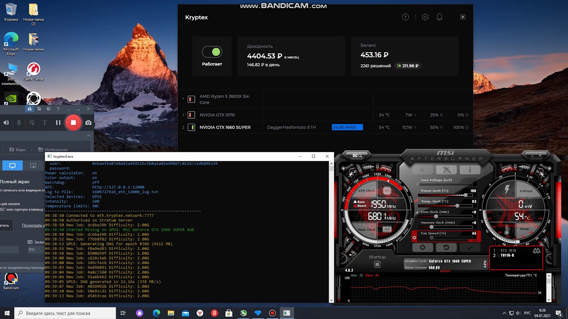This screenshot has height=319, width=568.
Task: Open the Bandicam scheduled recording clock icon
Action: point(48,109)
